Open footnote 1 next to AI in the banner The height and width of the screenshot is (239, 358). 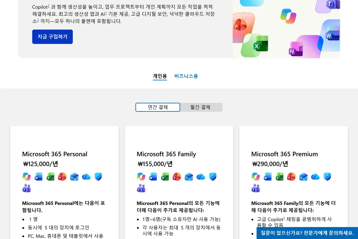pyautogui.click(x=106, y=13)
